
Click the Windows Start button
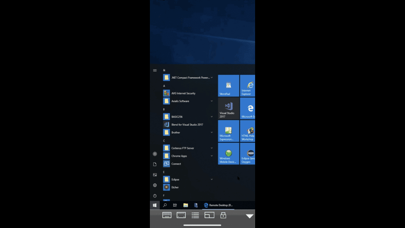[x=155, y=205]
